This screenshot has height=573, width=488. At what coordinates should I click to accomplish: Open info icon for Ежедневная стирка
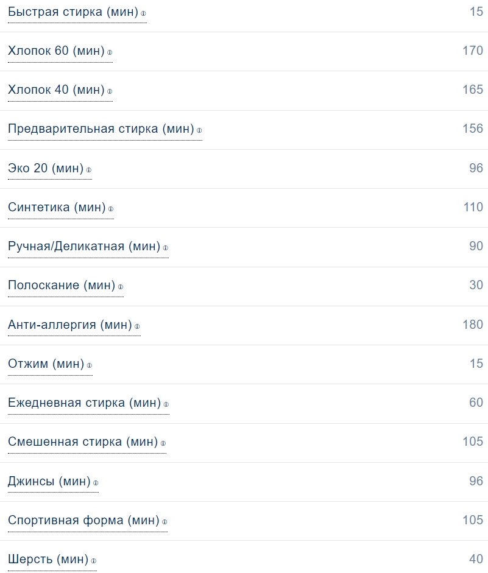(166, 404)
